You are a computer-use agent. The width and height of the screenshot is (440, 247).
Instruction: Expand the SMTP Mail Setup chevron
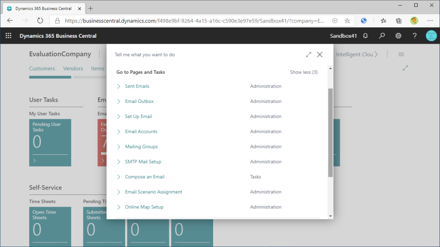(119, 162)
